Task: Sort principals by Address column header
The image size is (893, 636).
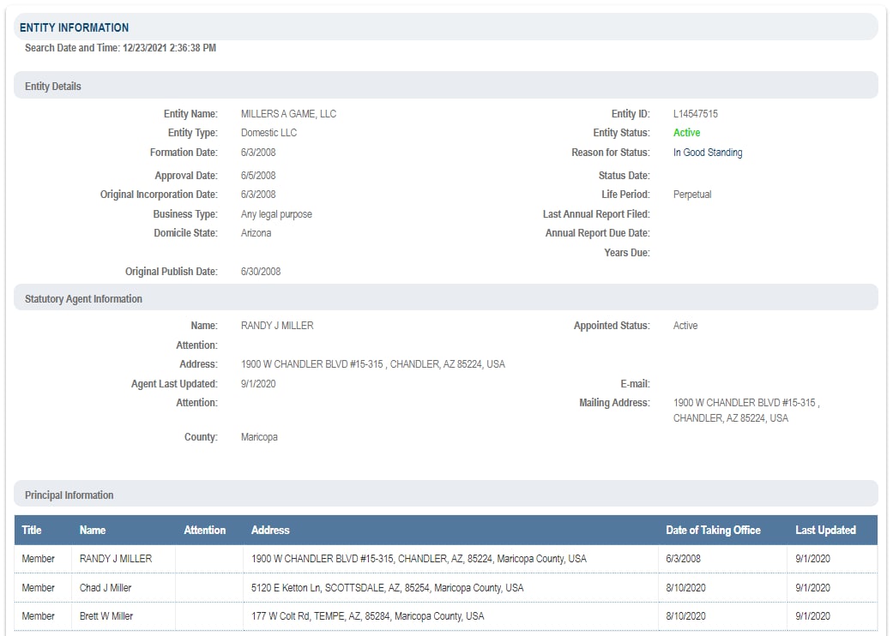Action: tap(270, 530)
